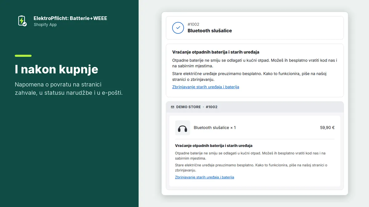Click 'Stare električne uređaje preuzimamo' paragraph in email card

pos(251,168)
